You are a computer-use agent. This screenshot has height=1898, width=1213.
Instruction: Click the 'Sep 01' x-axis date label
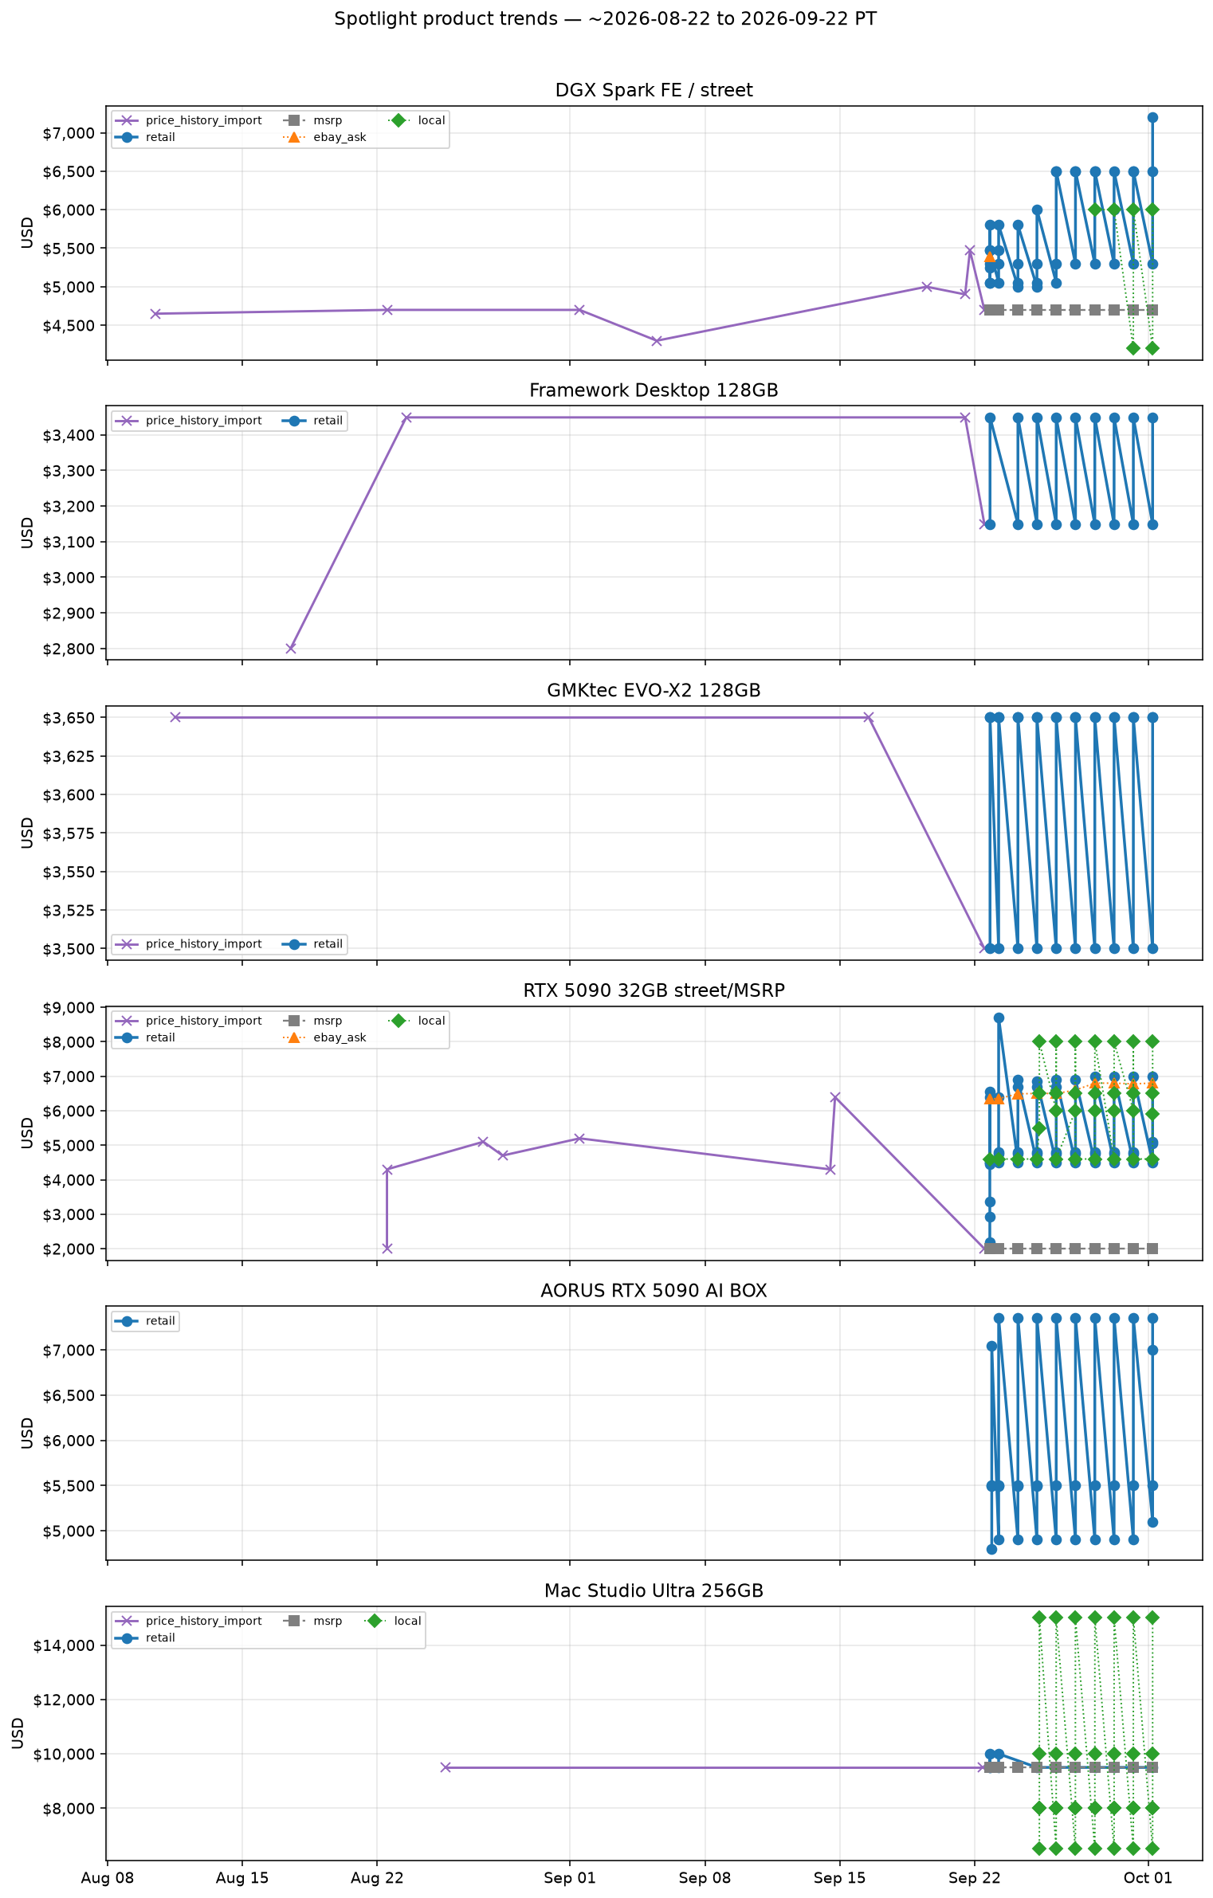[570, 1878]
